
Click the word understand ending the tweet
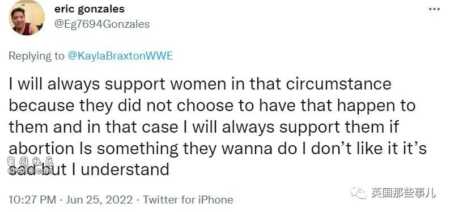click(125, 169)
